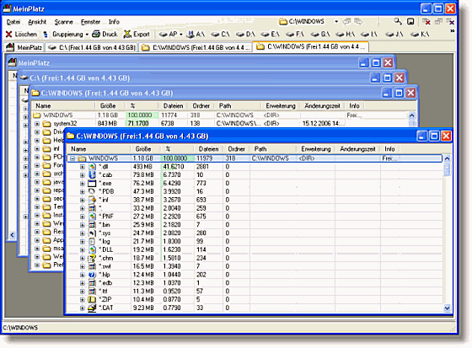Open the Gruppierung dropdown
Screen dimensions: 472x348
[x=87, y=35]
